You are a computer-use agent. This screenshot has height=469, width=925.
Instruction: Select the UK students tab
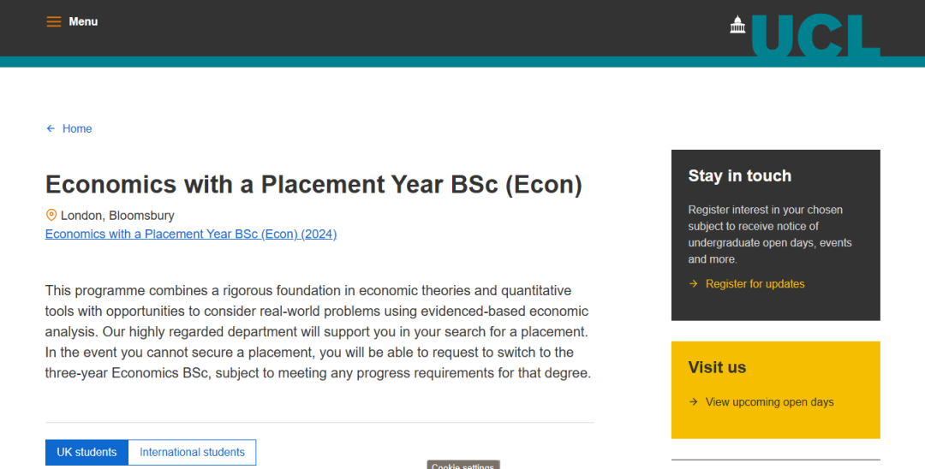click(x=87, y=453)
